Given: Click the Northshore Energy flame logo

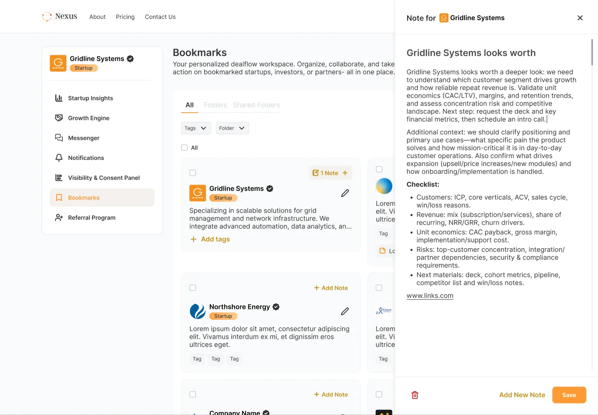Looking at the screenshot, I should 198,311.
